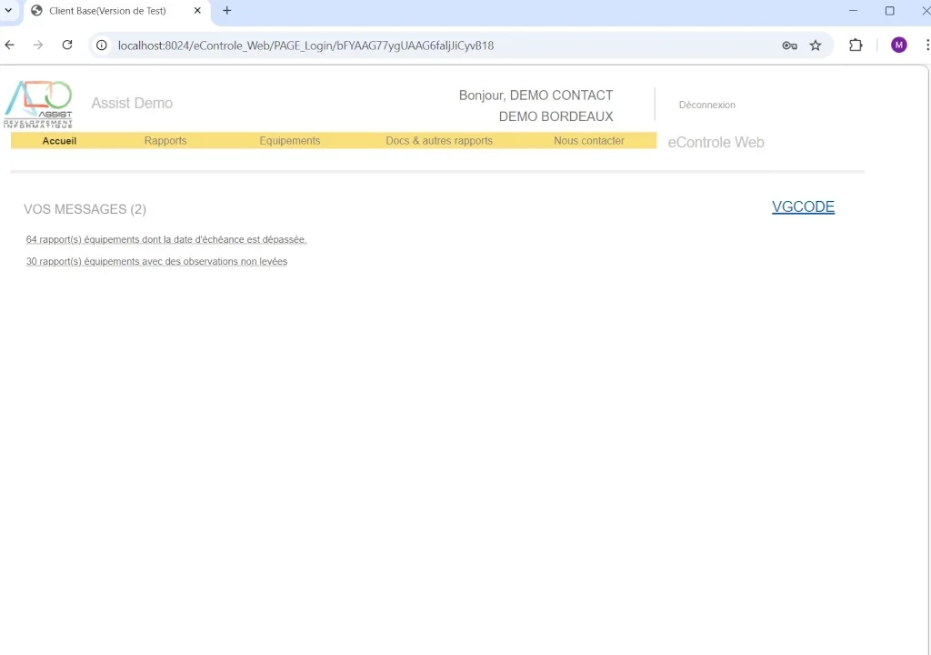Select the Accueil menu item
This screenshot has height=655, width=931.
pyautogui.click(x=59, y=141)
